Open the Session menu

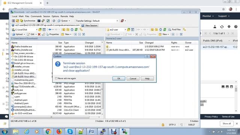[46, 16]
